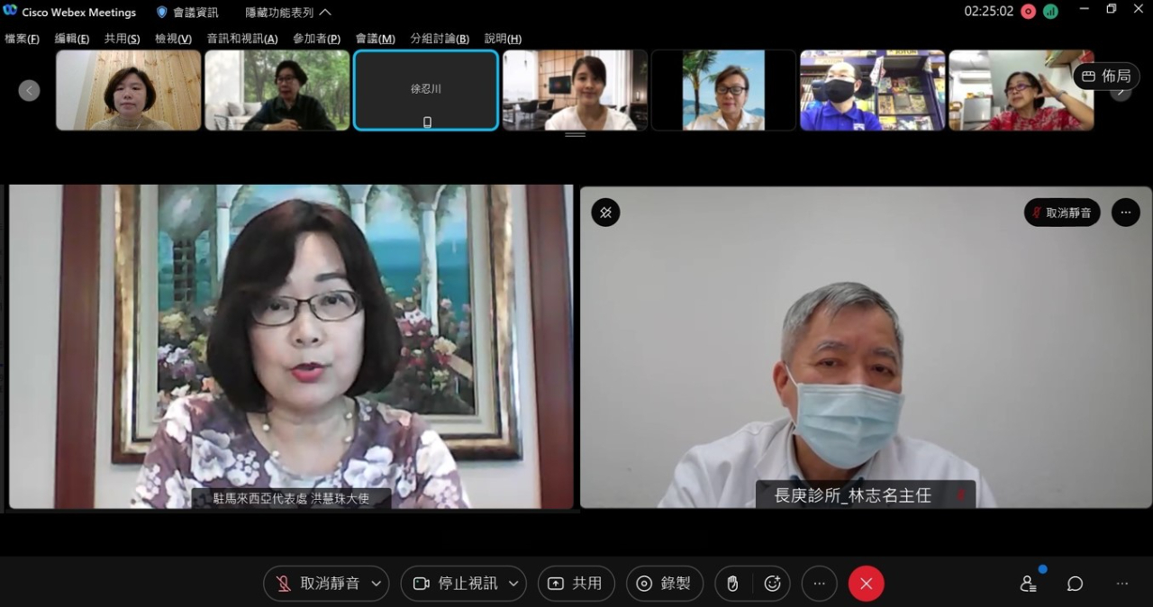
Task: Expand audio options arrow beside 取消靜音
Action: tap(377, 584)
